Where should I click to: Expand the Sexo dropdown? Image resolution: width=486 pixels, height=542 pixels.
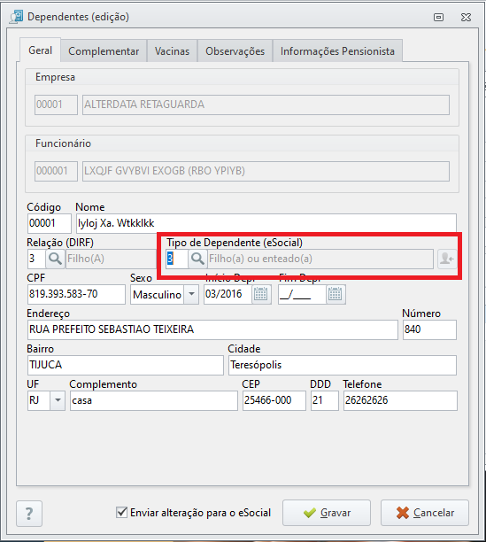click(191, 295)
